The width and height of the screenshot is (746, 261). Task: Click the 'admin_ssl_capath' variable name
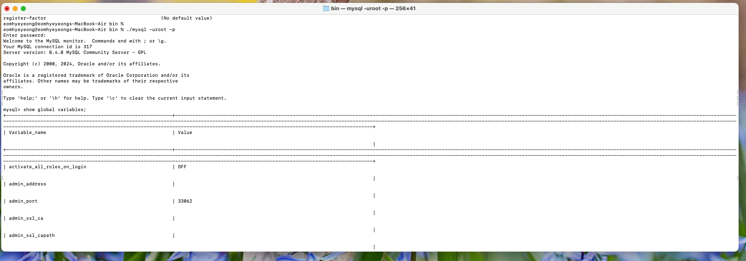32,236
